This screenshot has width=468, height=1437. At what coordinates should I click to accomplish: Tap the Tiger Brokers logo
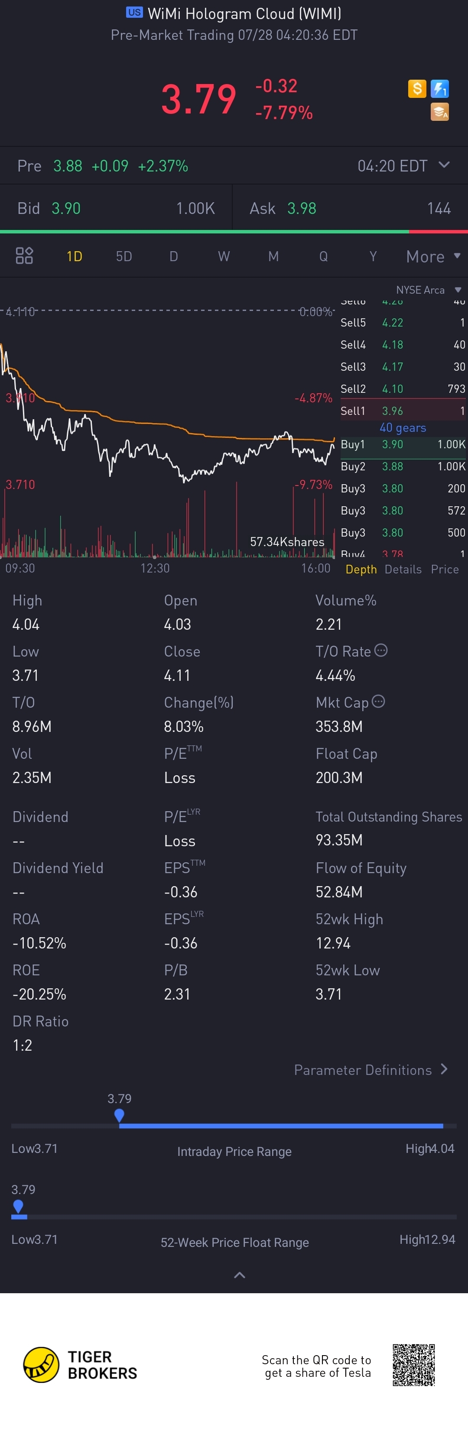pos(80,1365)
